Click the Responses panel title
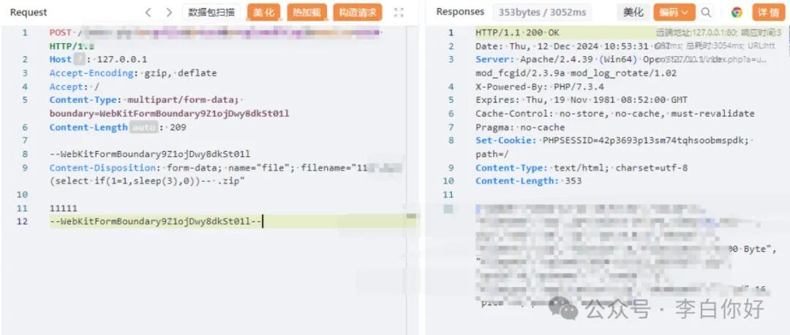This screenshot has height=335, width=790. click(x=460, y=12)
